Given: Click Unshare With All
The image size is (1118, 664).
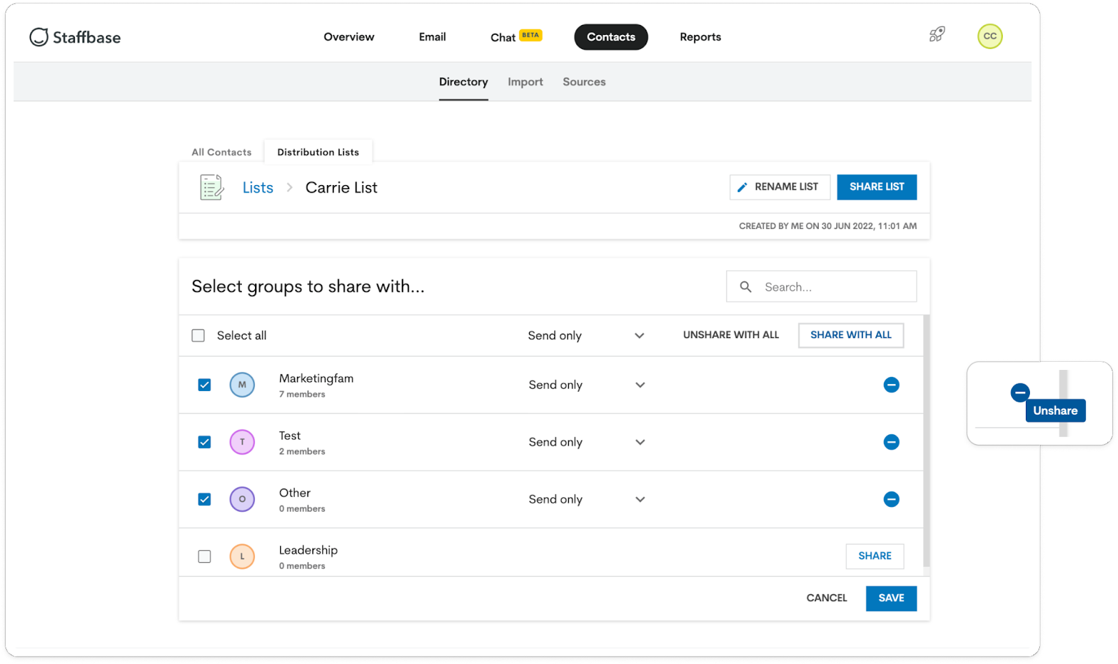Looking at the screenshot, I should (731, 335).
